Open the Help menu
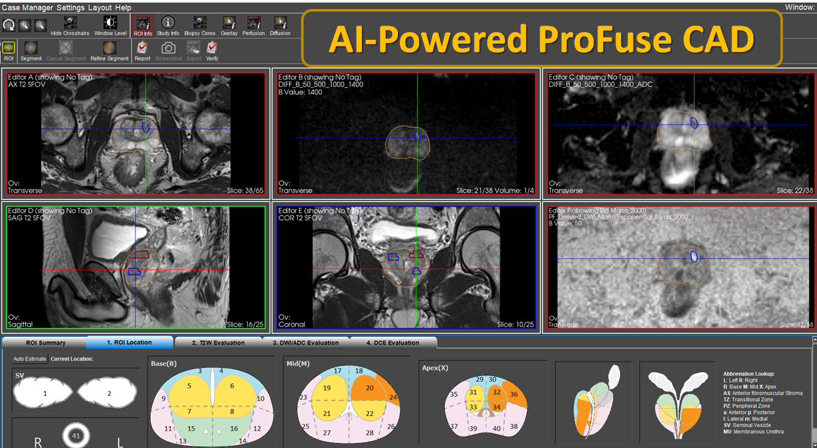 [x=124, y=8]
